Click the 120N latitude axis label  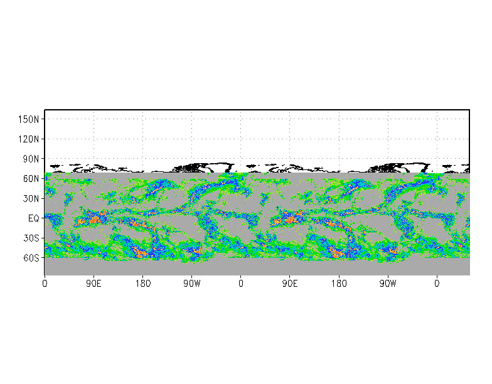[29, 139]
